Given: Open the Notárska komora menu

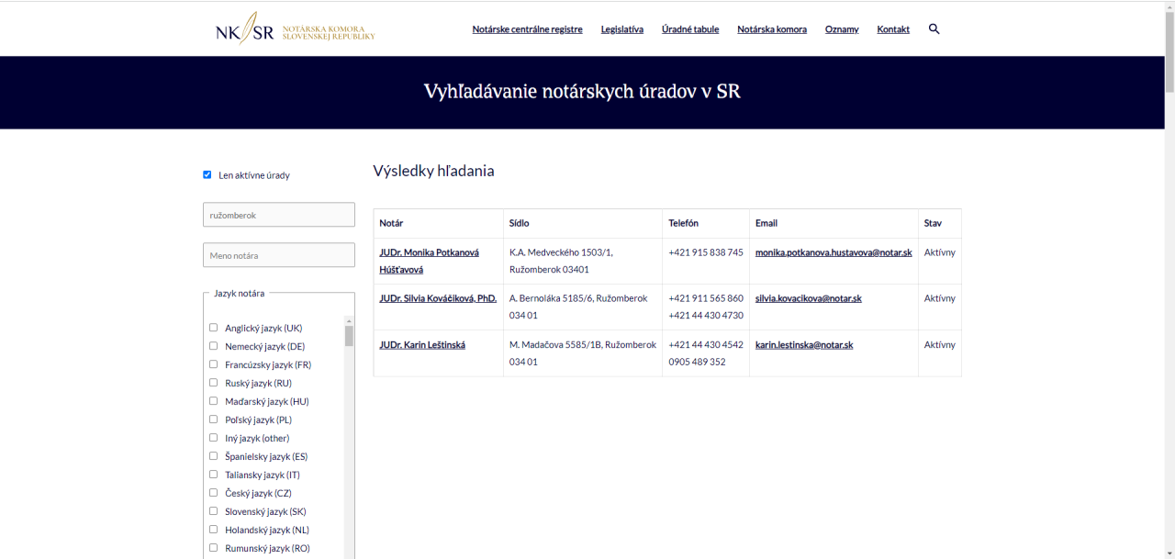Looking at the screenshot, I should (x=771, y=29).
